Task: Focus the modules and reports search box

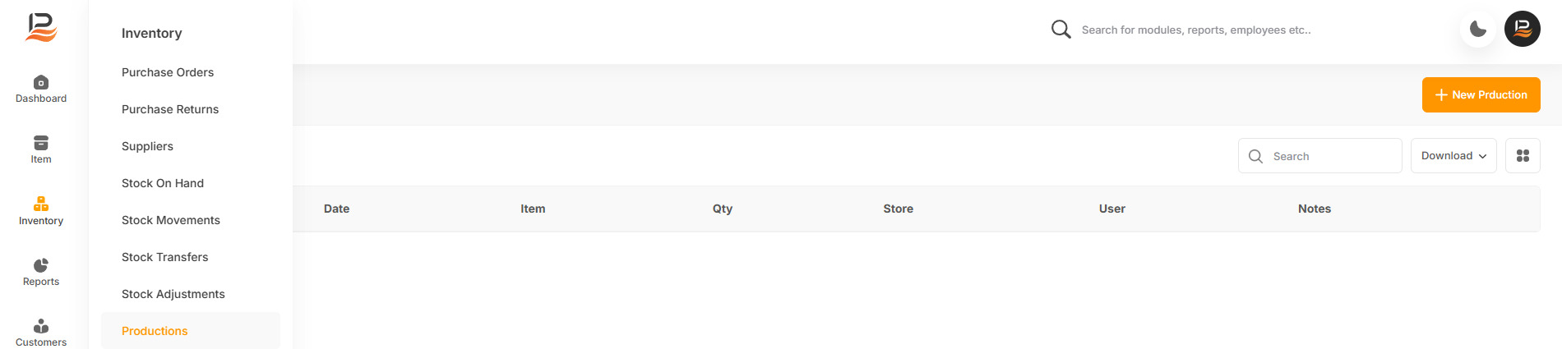Action: pyautogui.click(x=1196, y=30)
